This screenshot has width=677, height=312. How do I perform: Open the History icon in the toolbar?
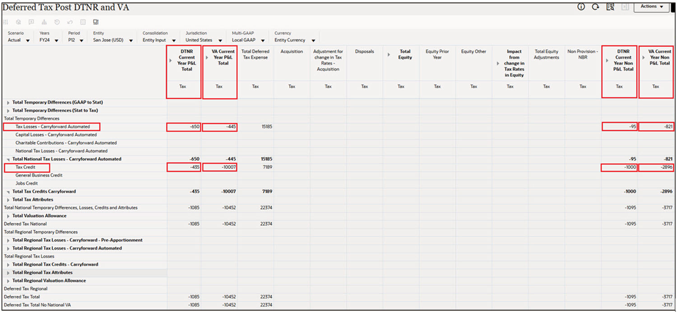click(56, 22)
